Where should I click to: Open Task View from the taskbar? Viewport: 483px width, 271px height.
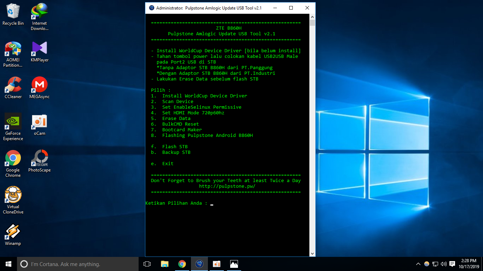pos(147,264)
